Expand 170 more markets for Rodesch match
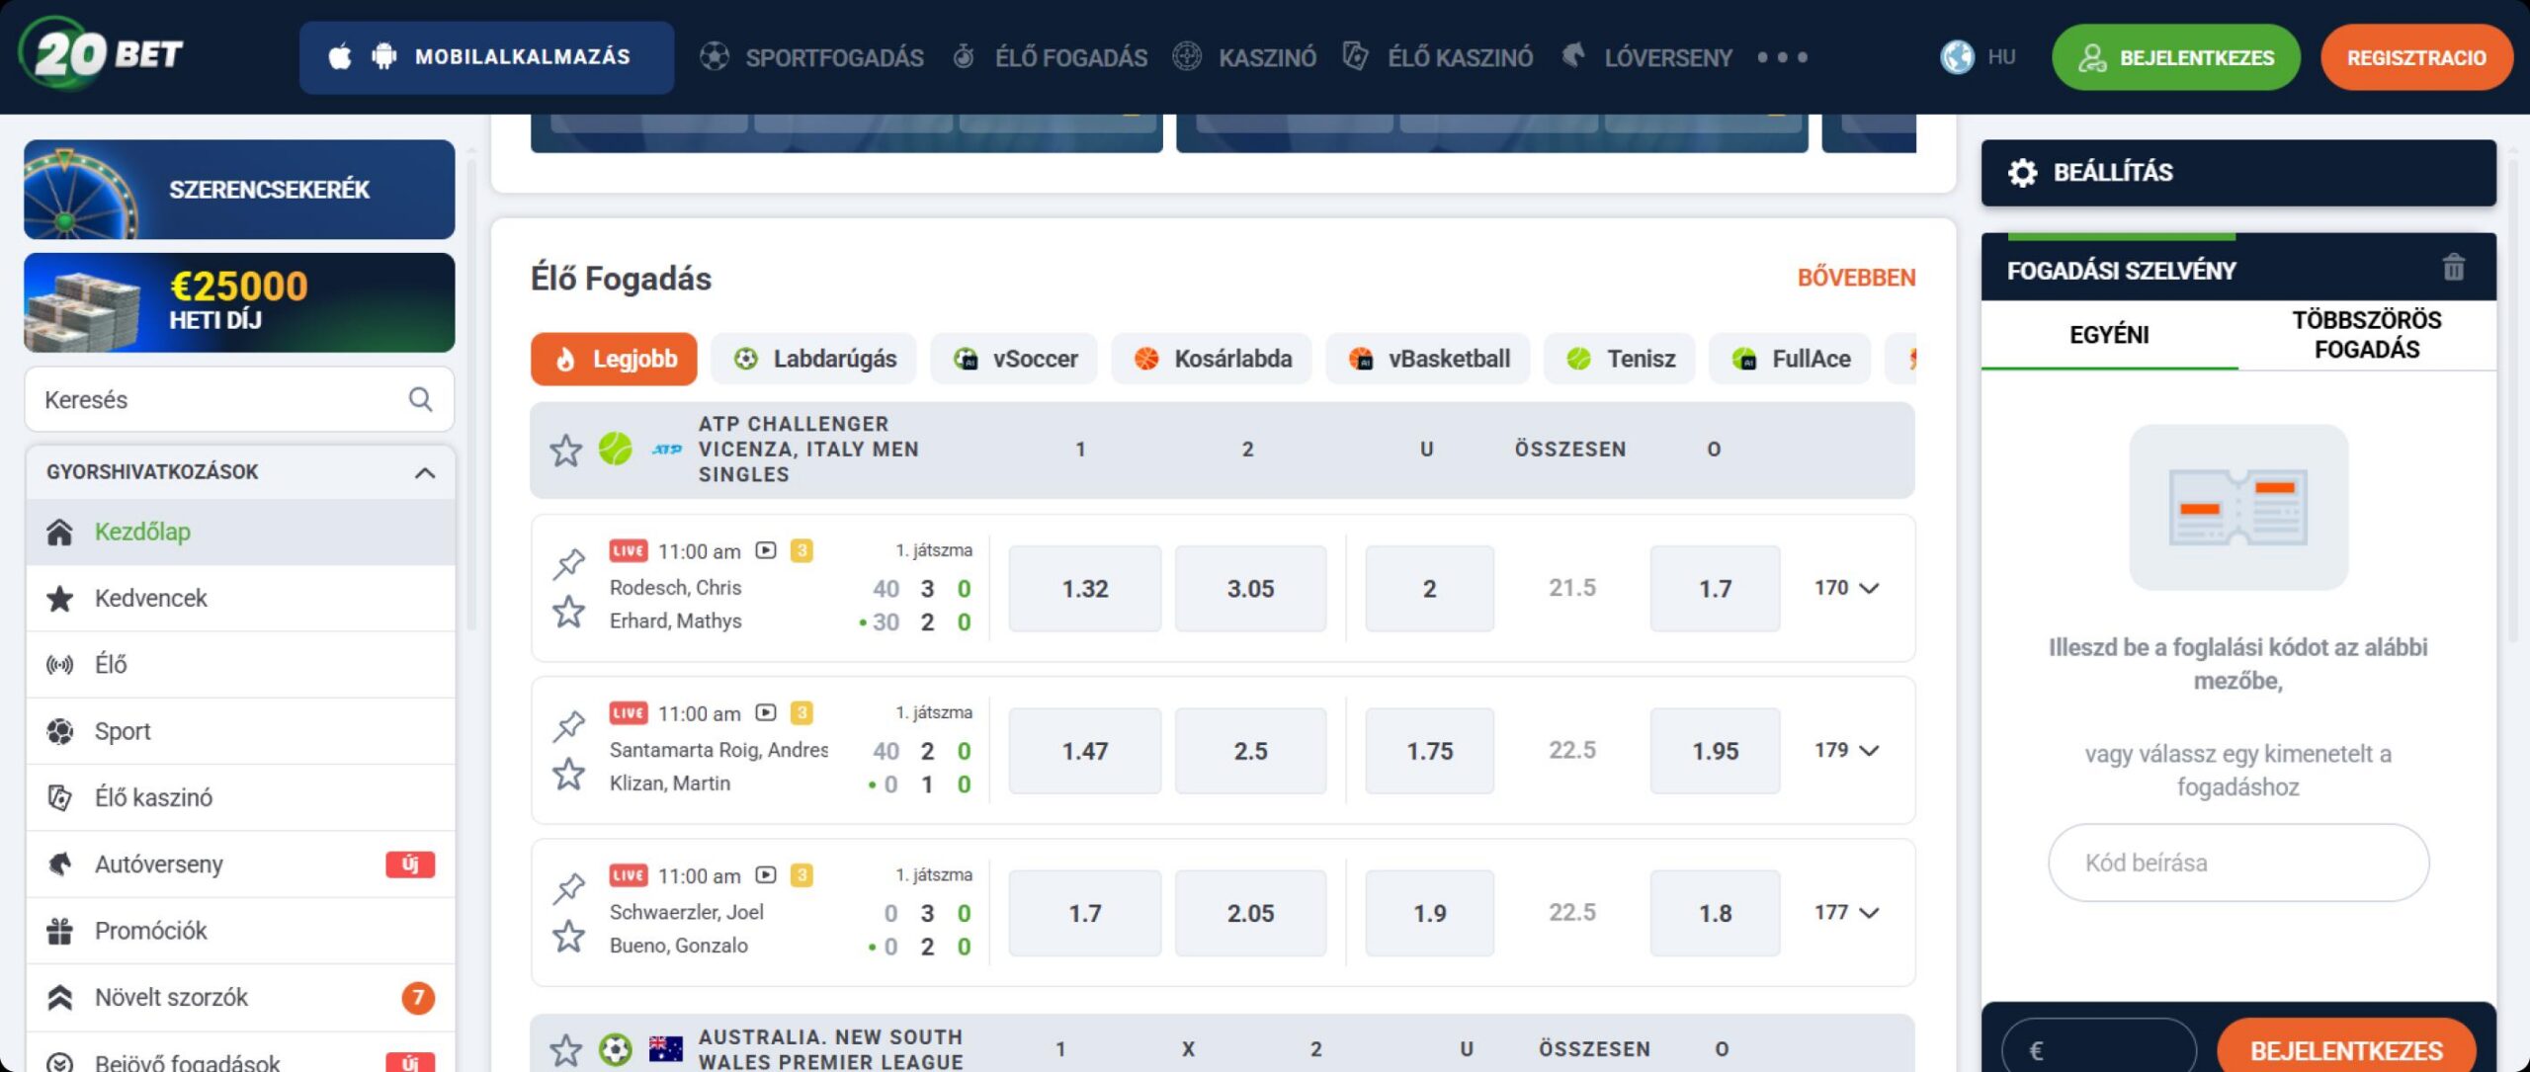 point(1846,588)
